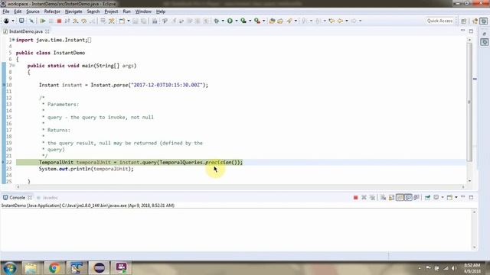Open the New file dropdown arrow
Image resolution: width=490 pixels, height=275 pixels.
point(128,21)
